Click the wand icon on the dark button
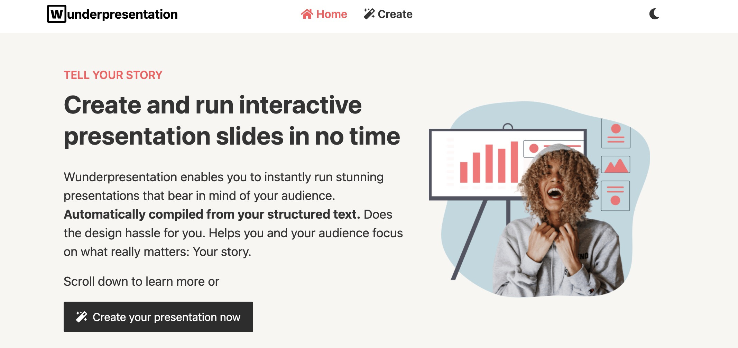 point(81,316)
